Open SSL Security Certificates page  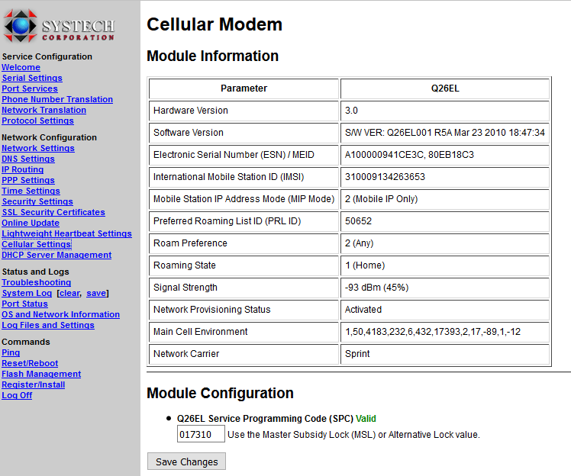pos(53,212)
